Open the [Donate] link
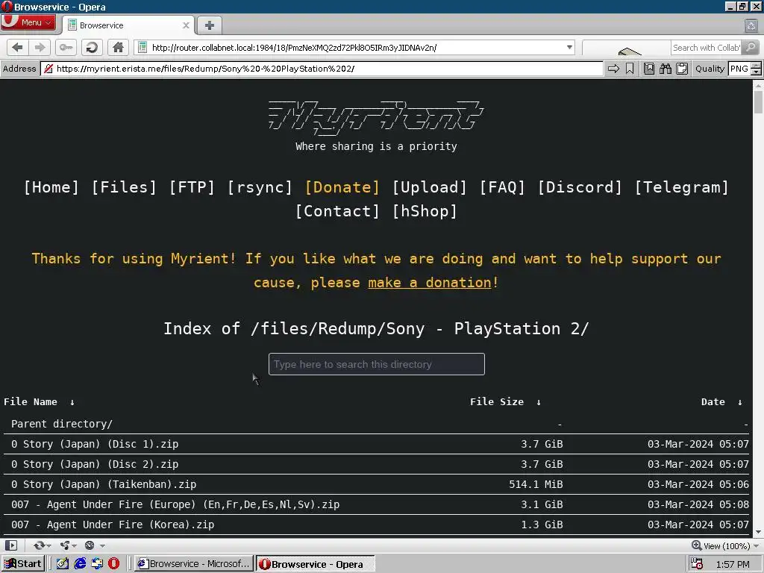Screen dimensions: 764x573 pyautogui.click(x=342, y=187)
